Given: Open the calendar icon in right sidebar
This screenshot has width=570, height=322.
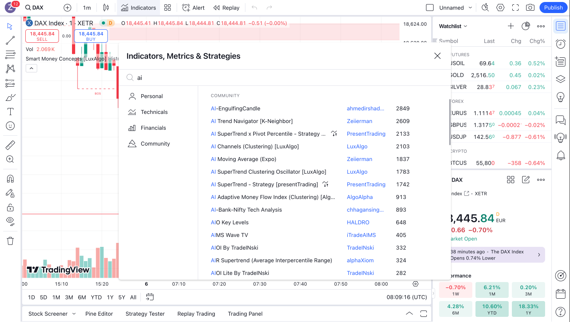Looking at the screenshot, I should [x=561, y=294].
